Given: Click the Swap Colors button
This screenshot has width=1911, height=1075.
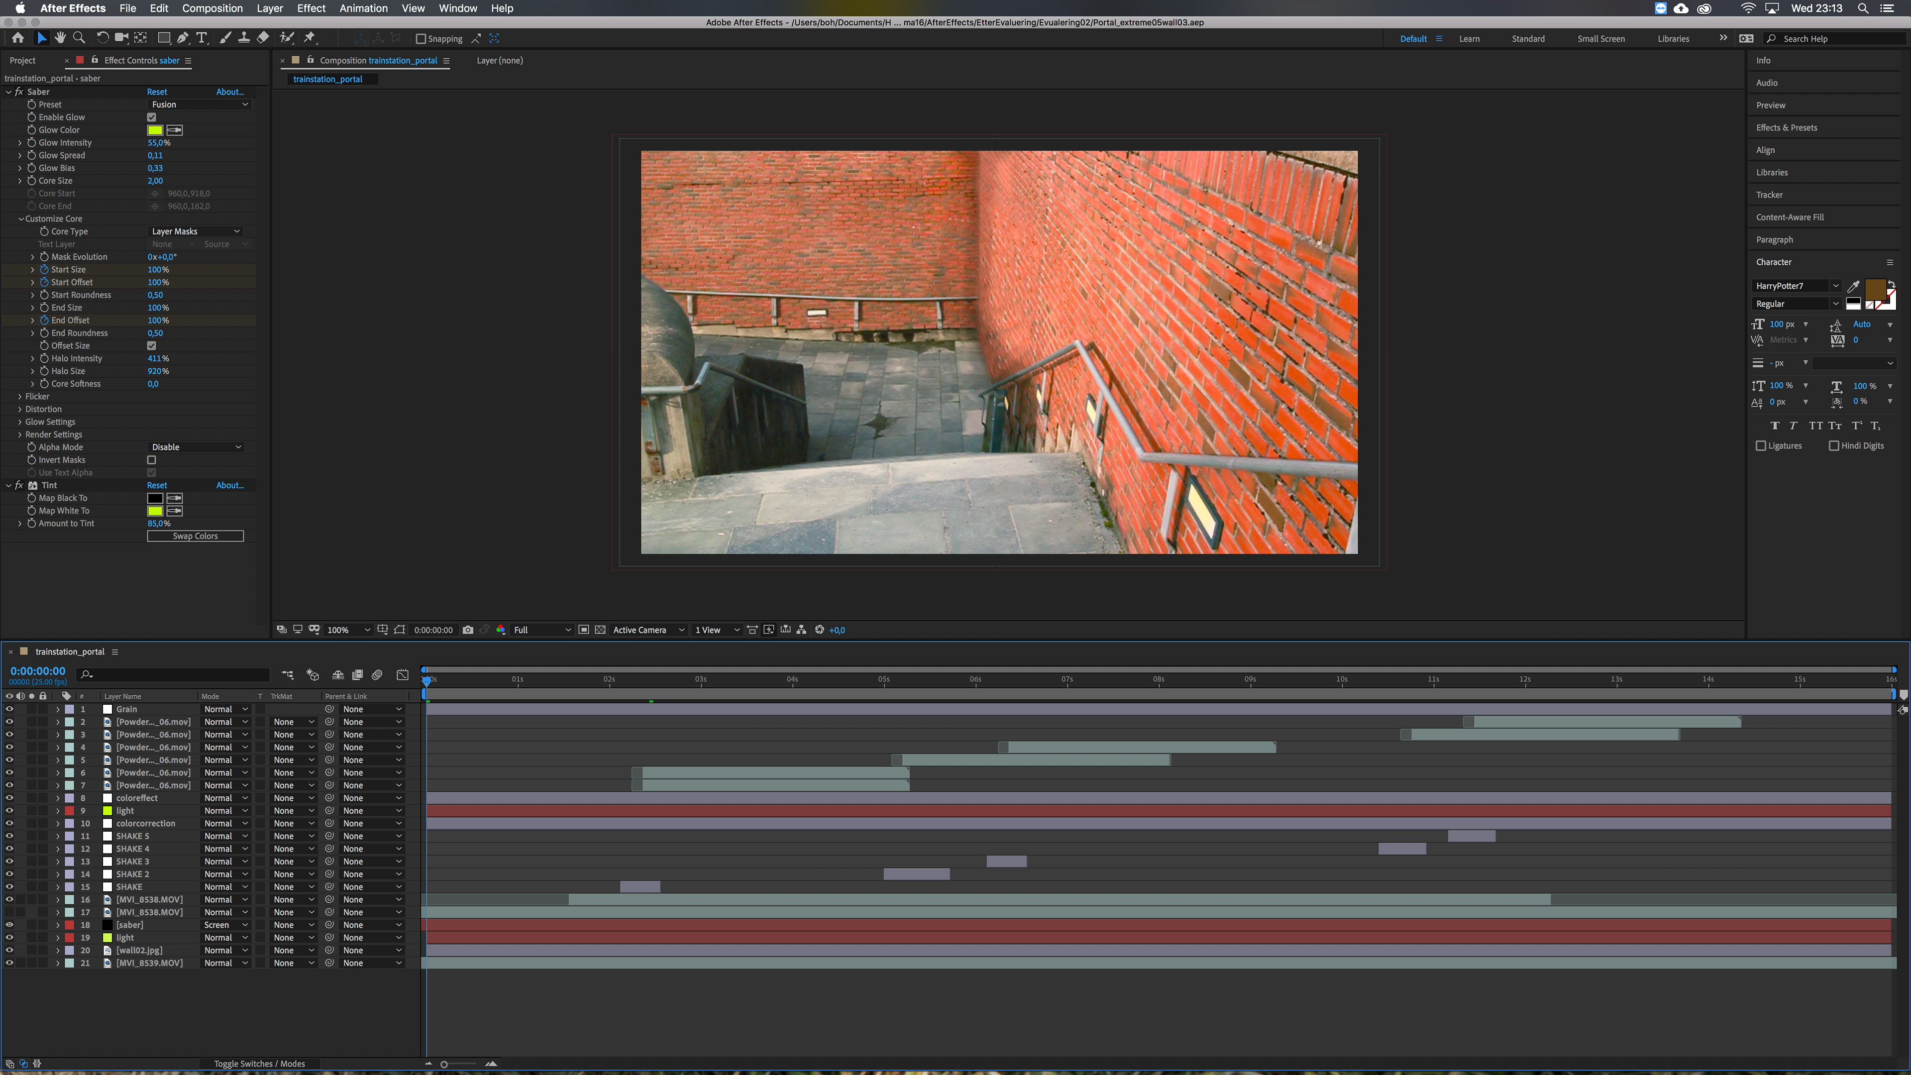Looking at the screenshot, I should coord(195,536).
